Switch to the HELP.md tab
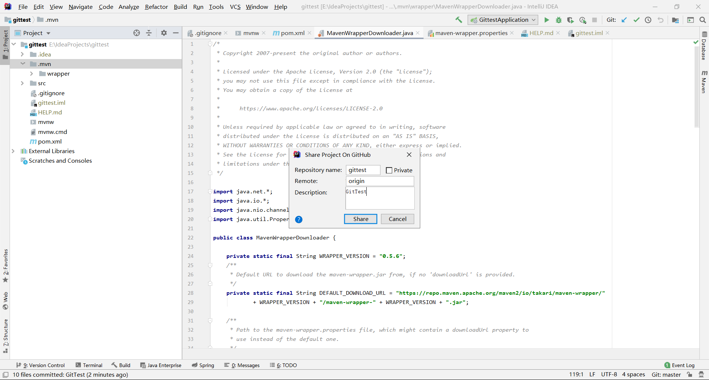The width and height of the screenshot is (709, 380). coord(541,33)
